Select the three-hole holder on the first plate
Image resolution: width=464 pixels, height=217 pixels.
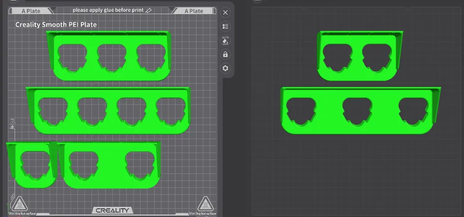(109, 56)
